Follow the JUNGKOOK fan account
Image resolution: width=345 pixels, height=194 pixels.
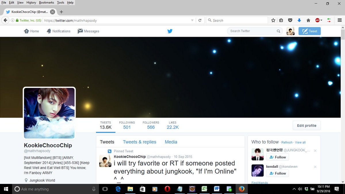click(x=277, y=157)
